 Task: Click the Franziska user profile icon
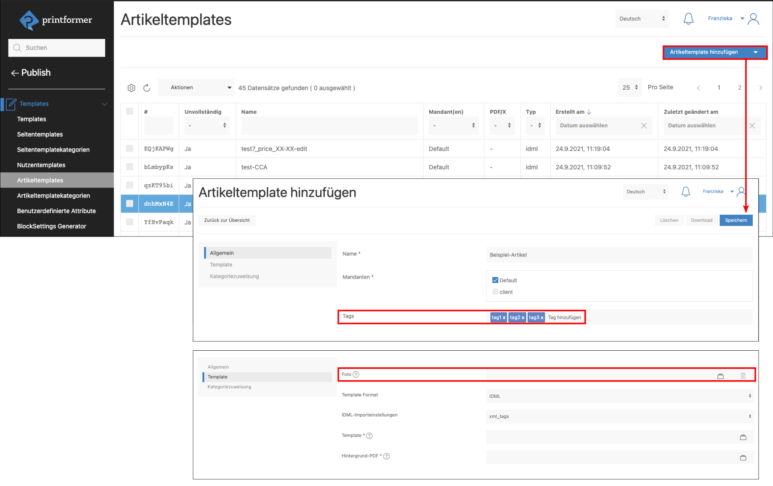(754, 19)
